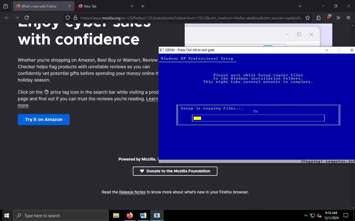This screenshot has width=355, height=221.
Task: Open tracking protection shield icon
Action: pyautogui.click(x=68, y=18)
